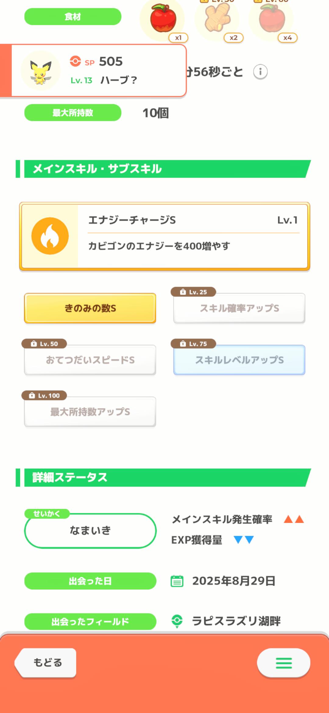Tap the locked 最大所持数アップS sub skill
Viewport: 329px width, 713px height.
pyautogui.click(x=90, y=412)
